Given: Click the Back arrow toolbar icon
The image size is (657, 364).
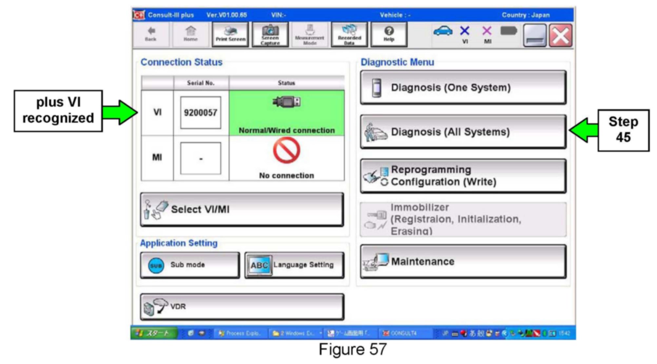Looking at the screenshot, I should pos(151,34).
